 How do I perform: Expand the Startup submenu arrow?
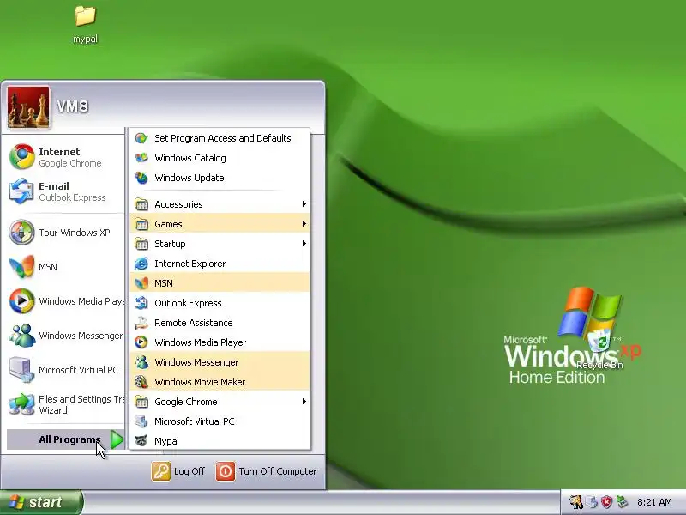click(x=304, y=244)
